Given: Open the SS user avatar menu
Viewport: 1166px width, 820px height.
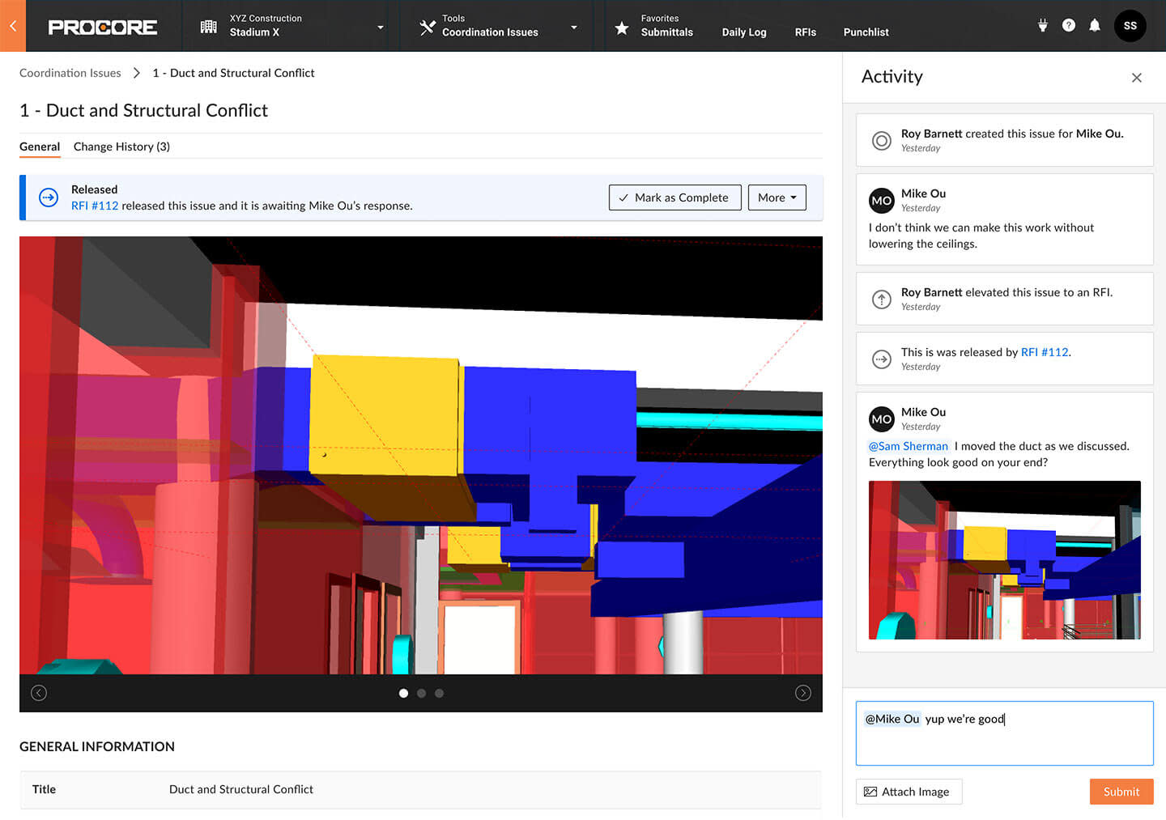Looking at the screenshot, I should click(1130, 25).
